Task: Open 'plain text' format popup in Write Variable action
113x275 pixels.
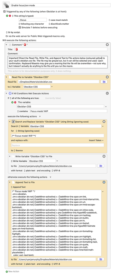Action: (x=29, y=171)
